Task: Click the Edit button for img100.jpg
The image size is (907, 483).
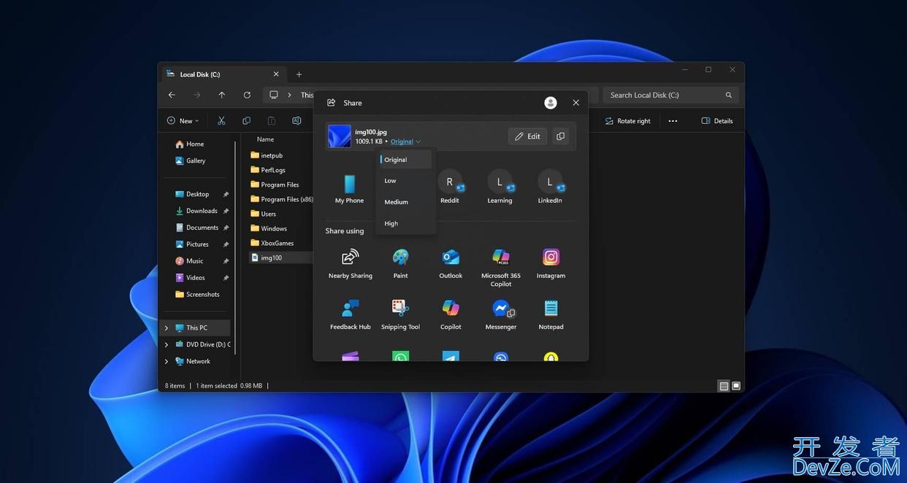Action: (x=527, y=136)
